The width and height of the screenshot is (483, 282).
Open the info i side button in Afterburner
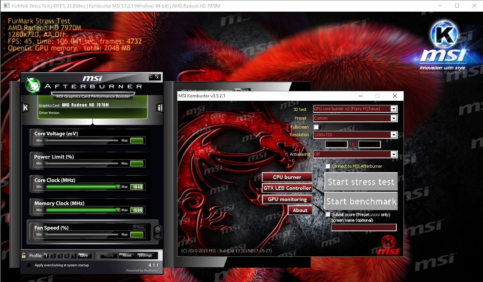160,108
